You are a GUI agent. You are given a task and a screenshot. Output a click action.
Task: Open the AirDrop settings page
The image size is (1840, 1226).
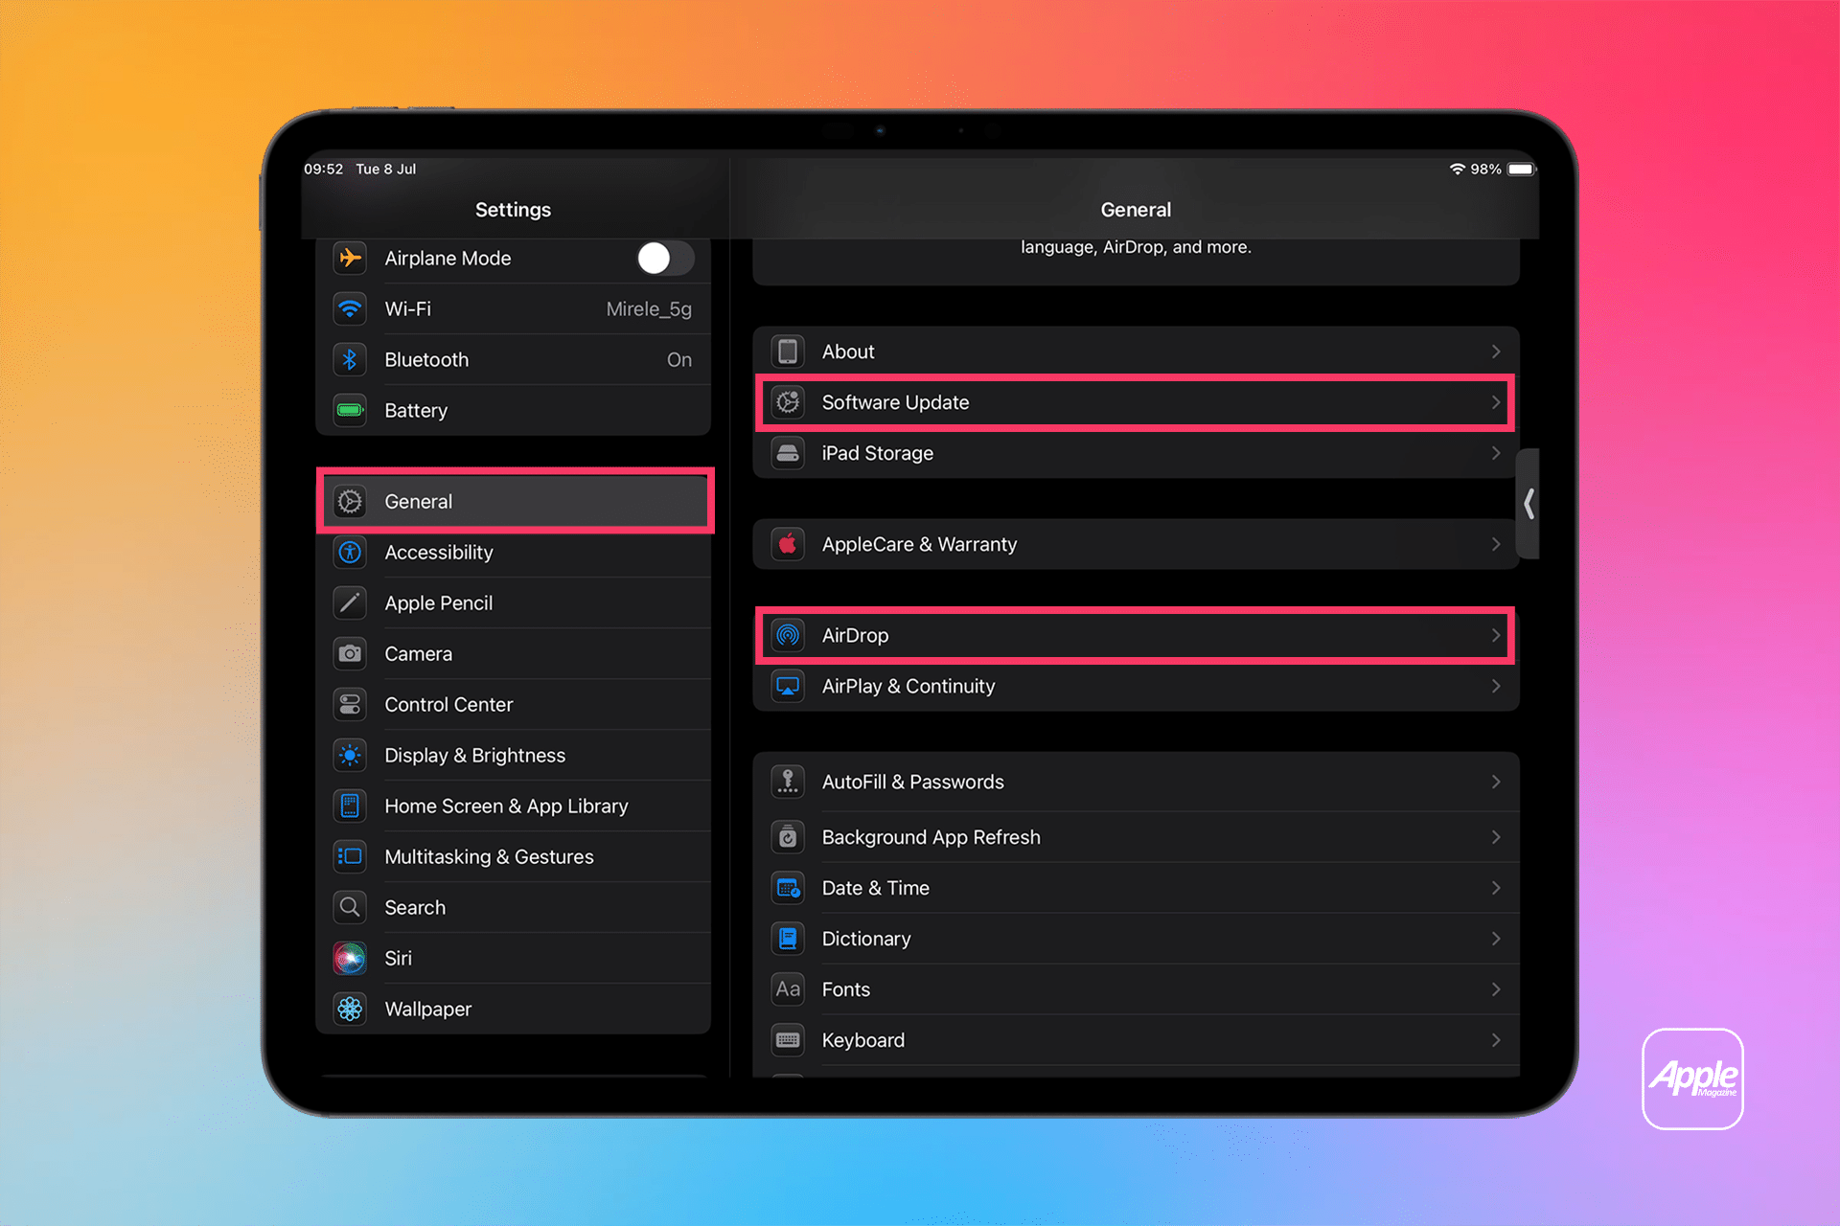click(1136, 635)
